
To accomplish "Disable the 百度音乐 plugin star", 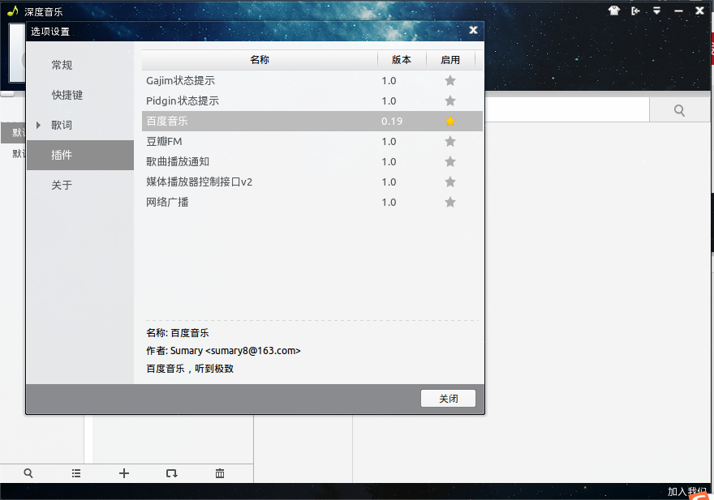I will point(449,121).
